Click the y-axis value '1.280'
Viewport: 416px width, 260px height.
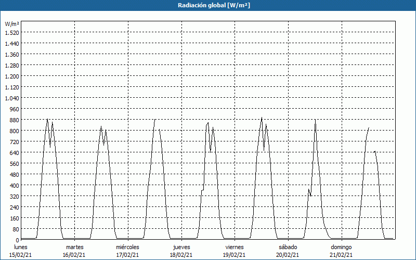pos(12,66)
